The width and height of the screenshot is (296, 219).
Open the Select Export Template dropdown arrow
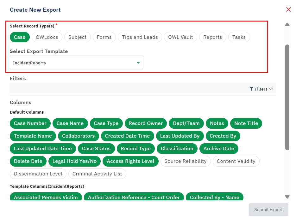point(138,63)
